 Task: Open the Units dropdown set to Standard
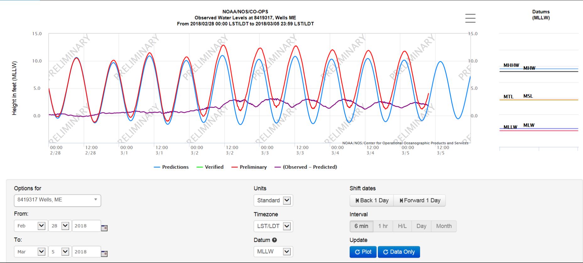[273, 200]
